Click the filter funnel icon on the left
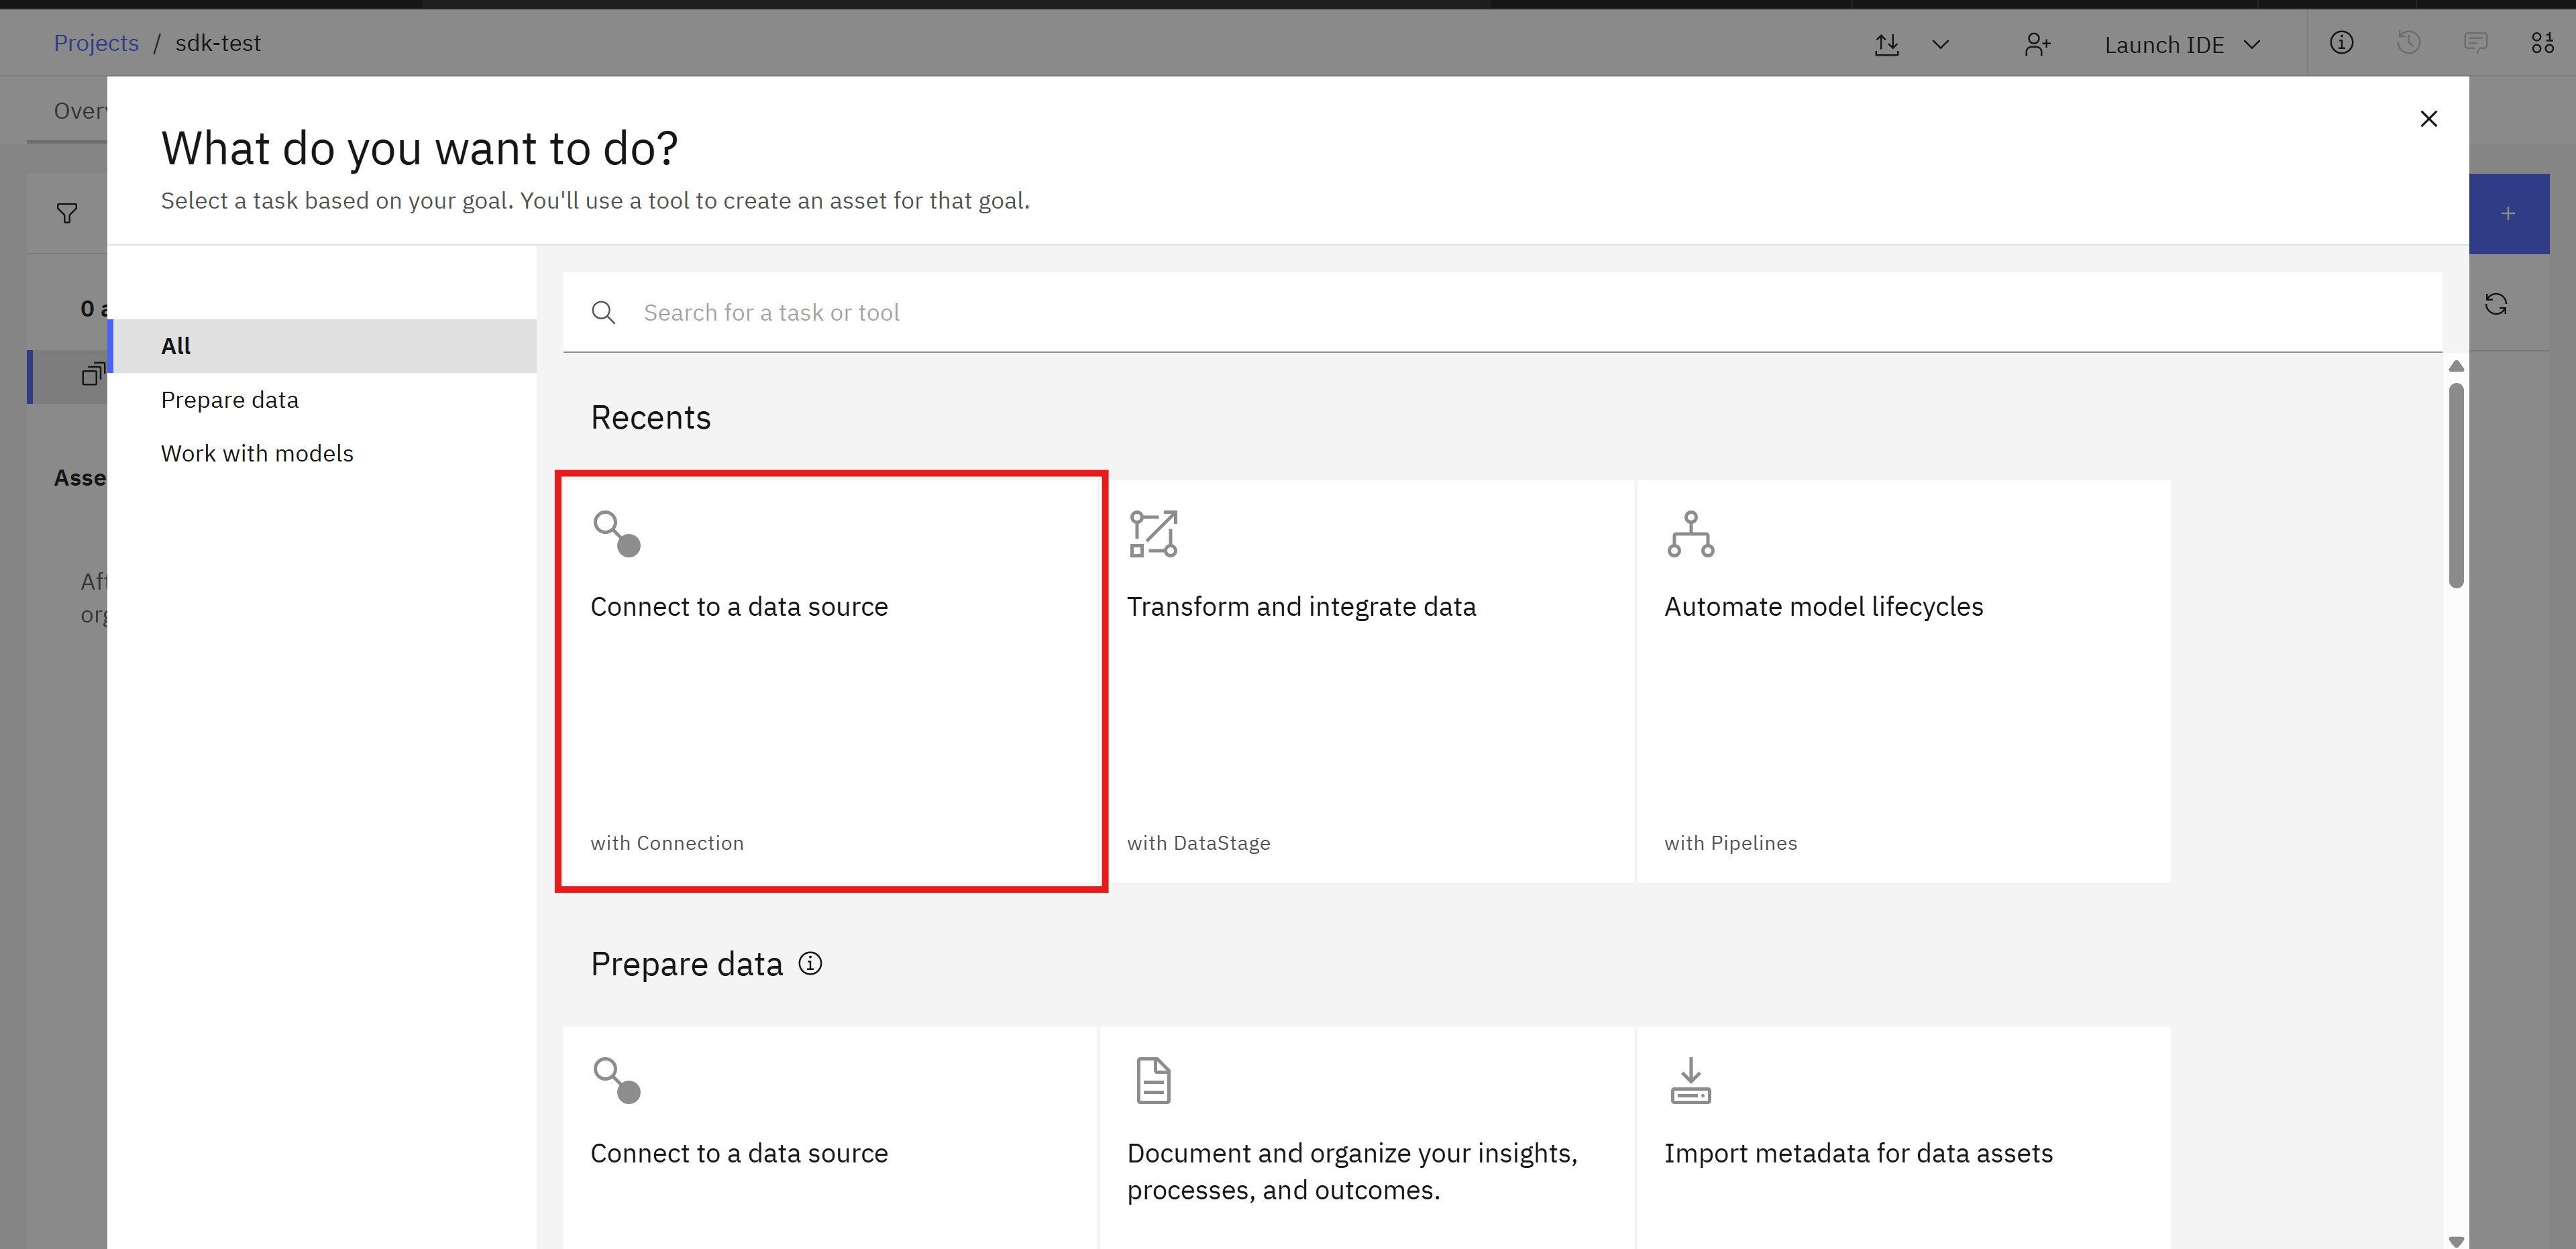Screen dimensions: 2576x1249 pyautogui.click(x=67, y=214)
